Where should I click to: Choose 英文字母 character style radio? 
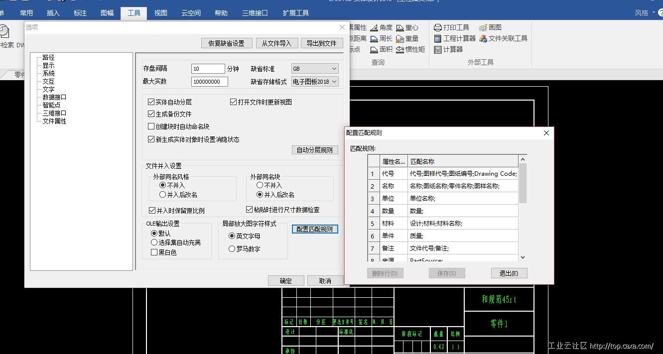coord(232,236)
